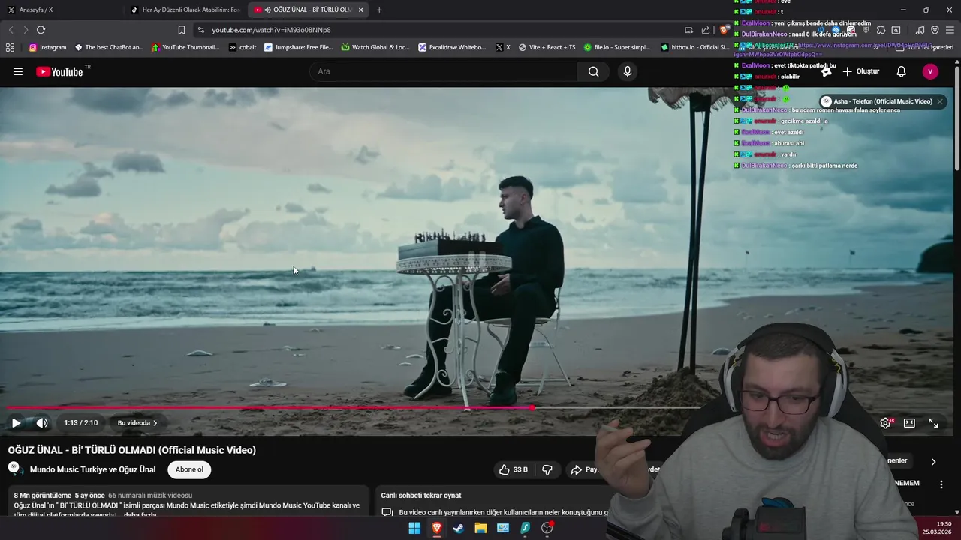
Task: Click the Canlı sohbeti tekrar oynat heading
Action: [x=421, y=496]
